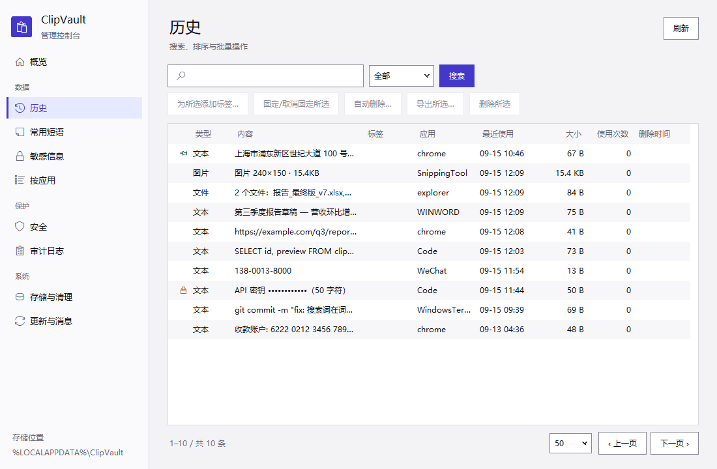Click the 09-13 04:36 timestamp cell

coord(502,330)
